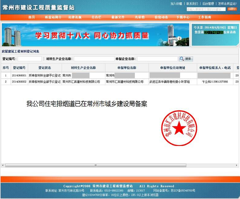The image size is (240, 199).
Task: Open the 首页 navigation item
Action: click(32, 17)
